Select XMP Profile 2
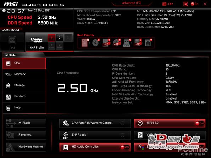Image resolution: width=211 pixels, height=158 pixels. click(x=60, y=38)
